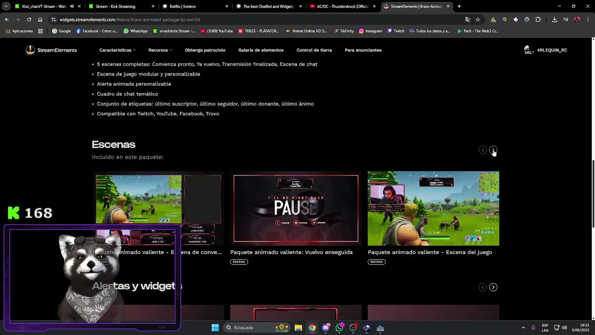595x335 pixels.
Task: Open the translate page icon in address bar
Action: pyautogui.click(x=468, y=20)
